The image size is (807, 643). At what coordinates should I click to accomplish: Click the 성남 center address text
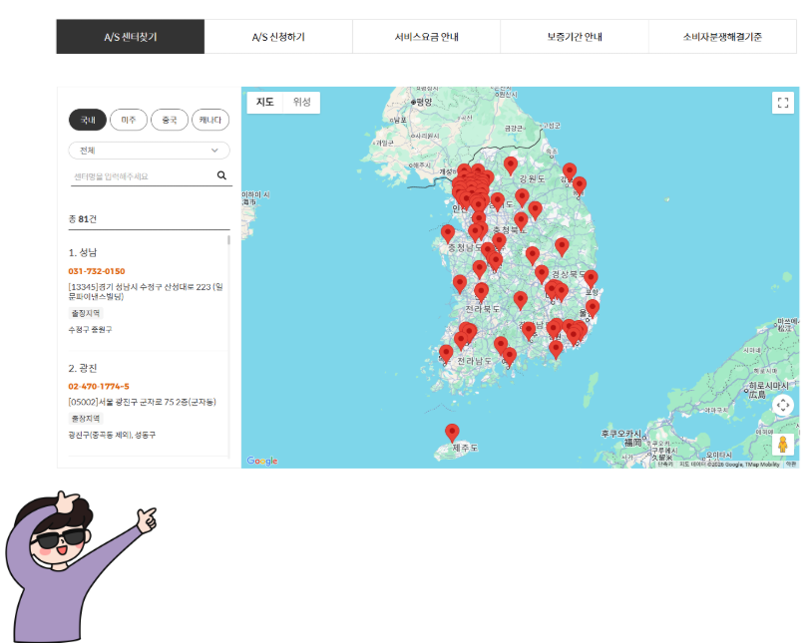tap(146, 291)
